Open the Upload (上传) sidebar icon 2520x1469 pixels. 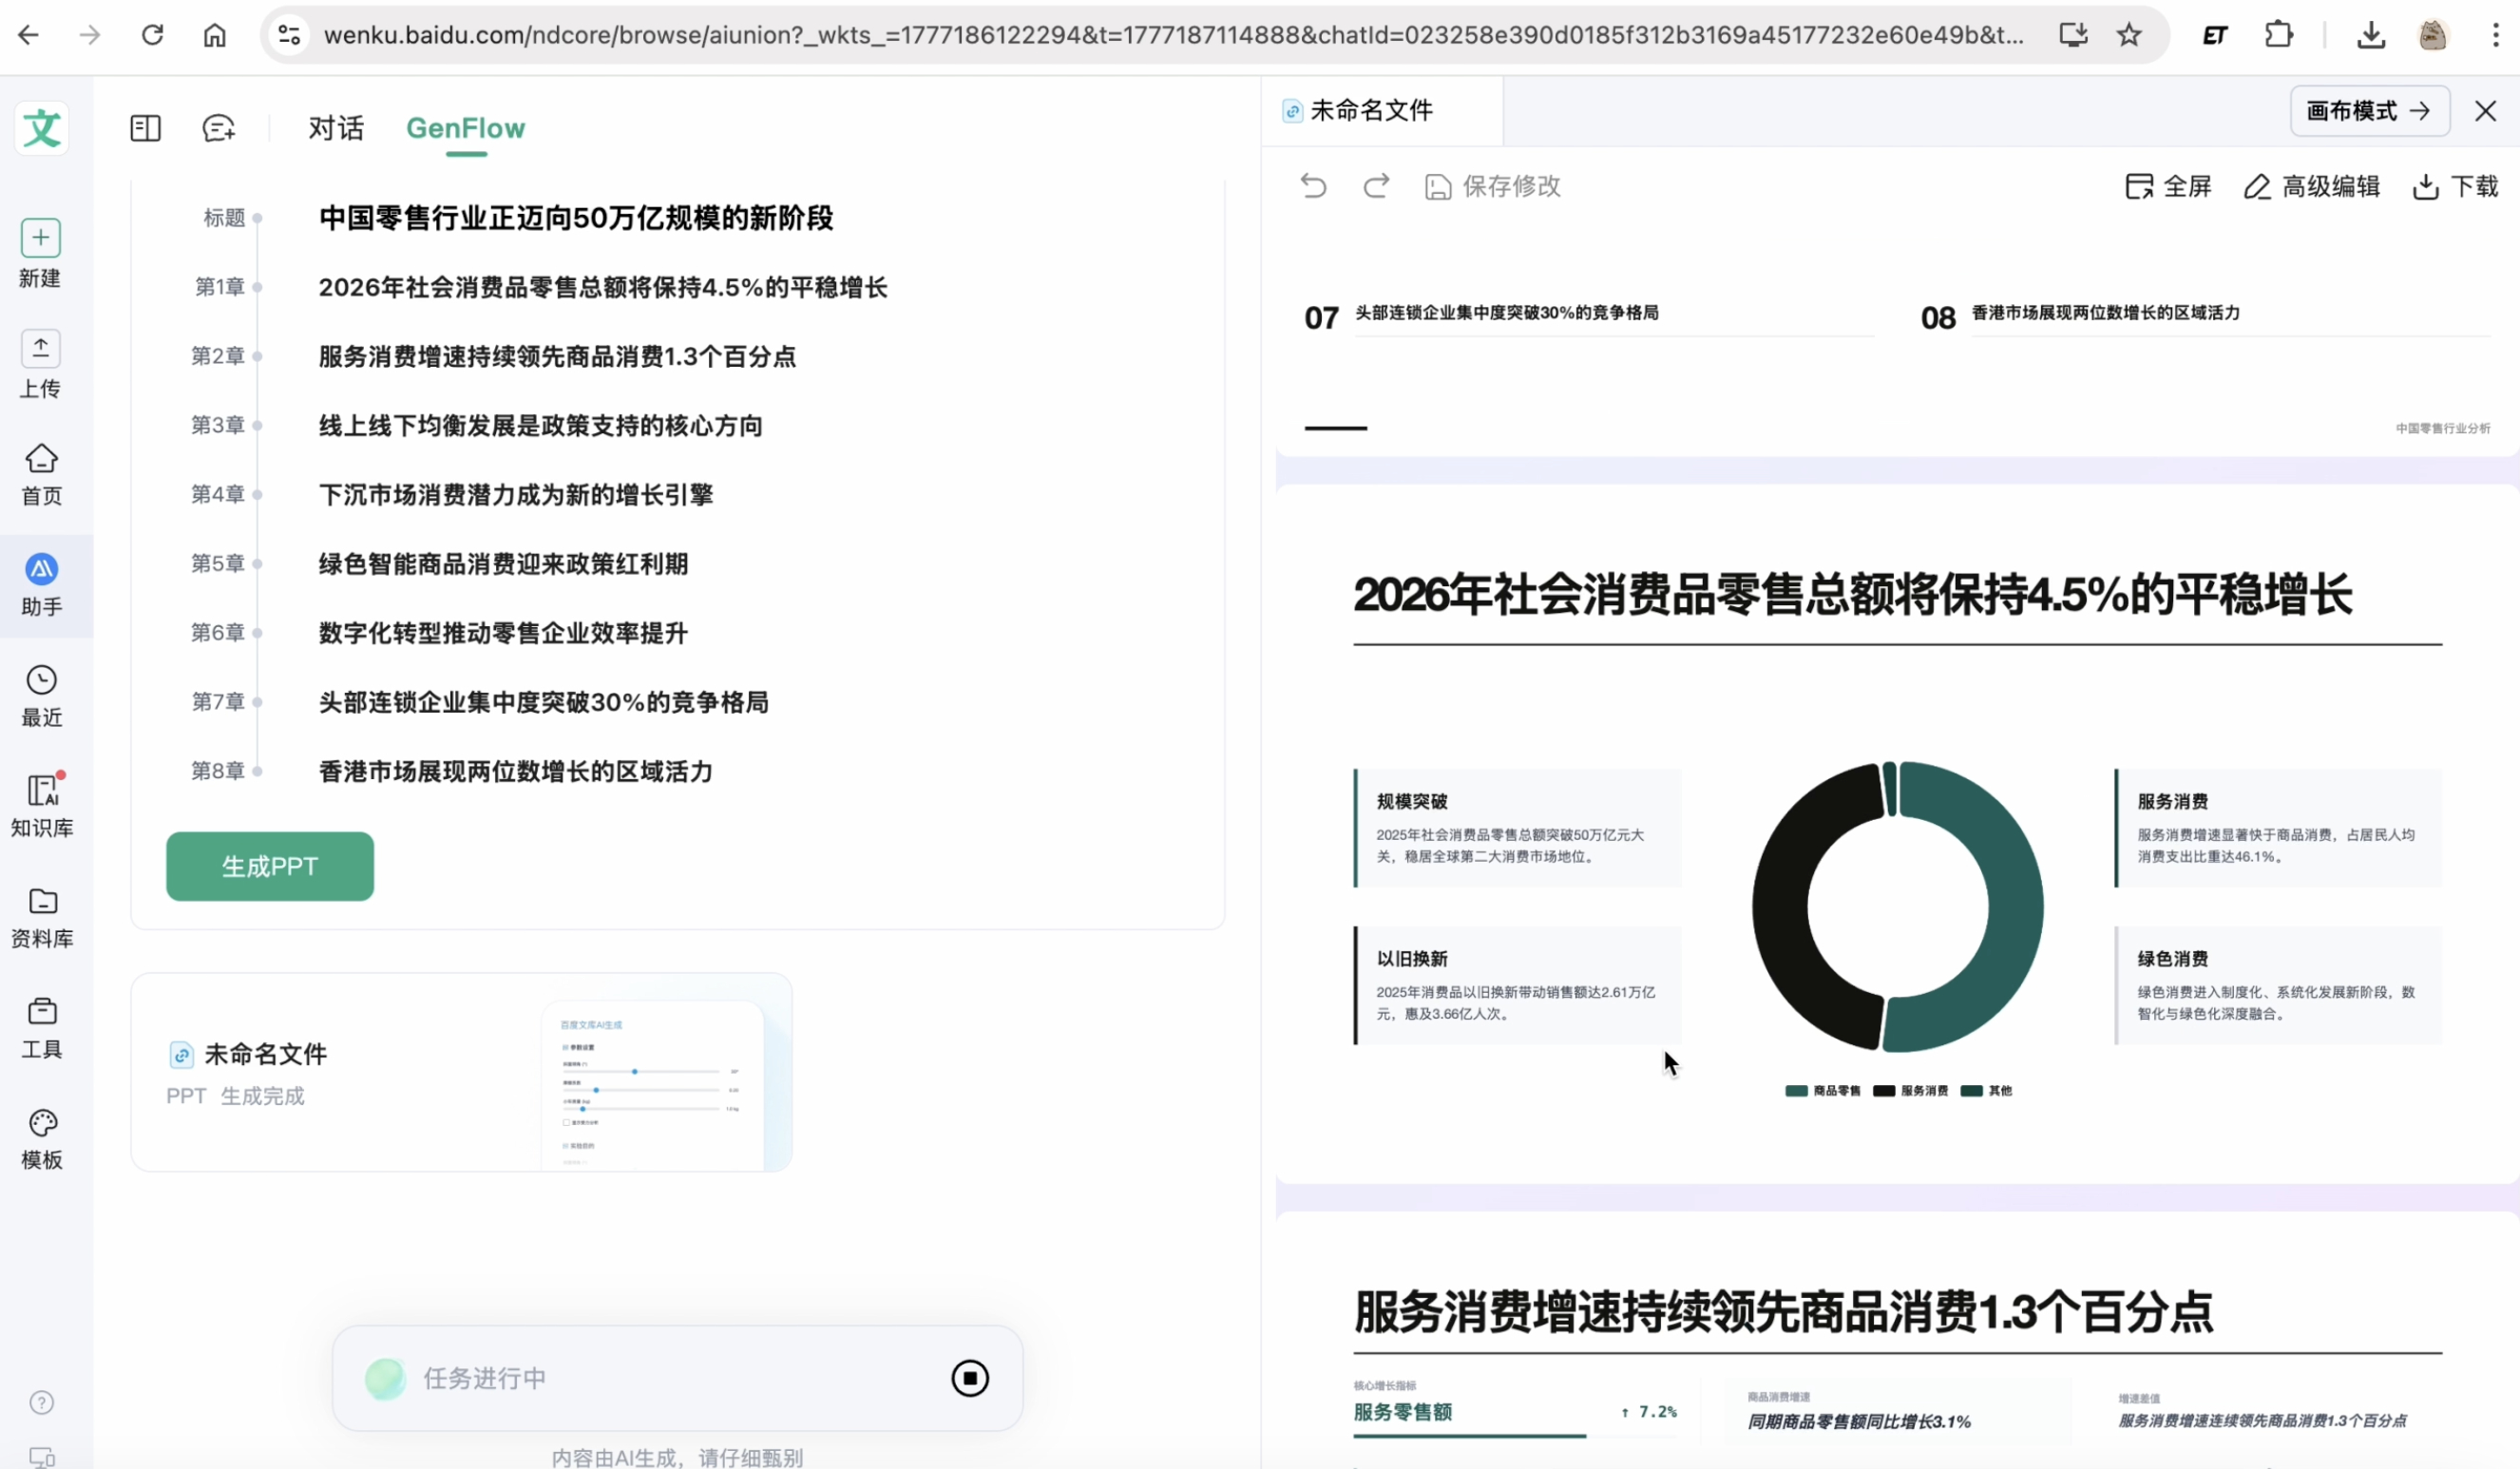pyautogui.click(x=41, y=349)
